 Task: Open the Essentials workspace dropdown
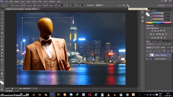165,5
